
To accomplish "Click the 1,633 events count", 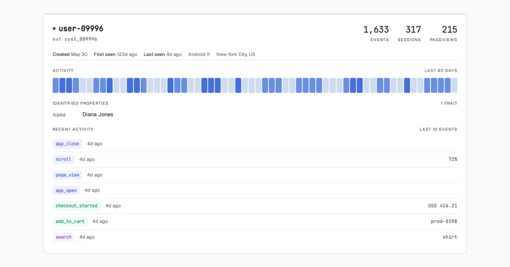I will [x=376, y=30].
